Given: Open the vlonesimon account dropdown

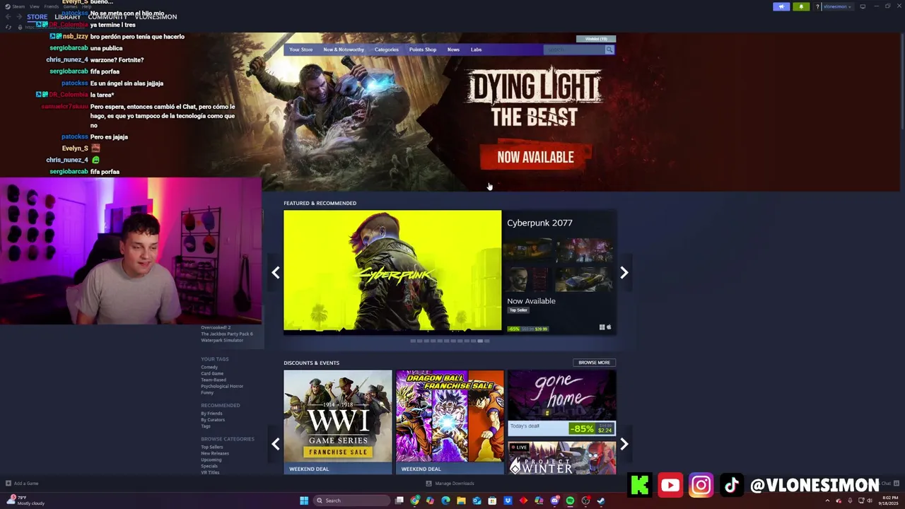Looking at the screenshot, I should click(837, 6).
